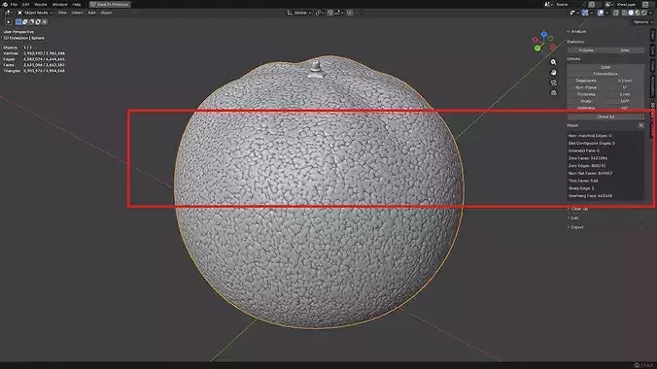Click the Check All button
657x369 pixels.
pyautogui.click(x=605, y=117)
